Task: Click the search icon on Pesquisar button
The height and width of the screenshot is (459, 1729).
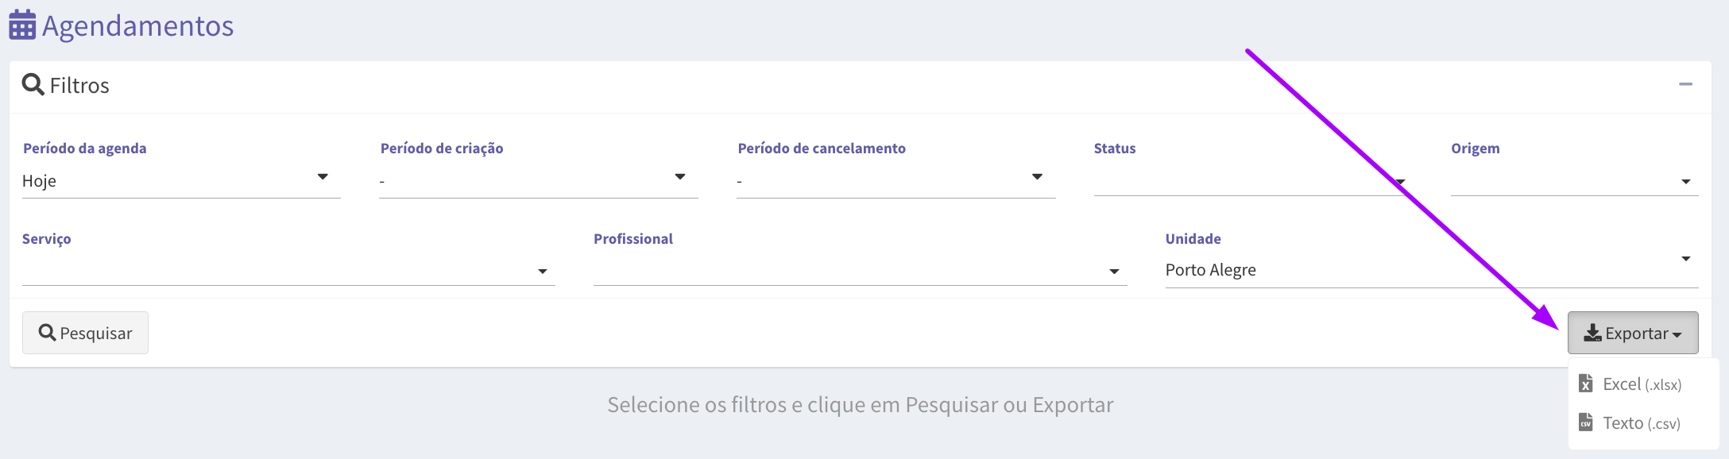Action: pyautogui.click(x=48, y=332)
